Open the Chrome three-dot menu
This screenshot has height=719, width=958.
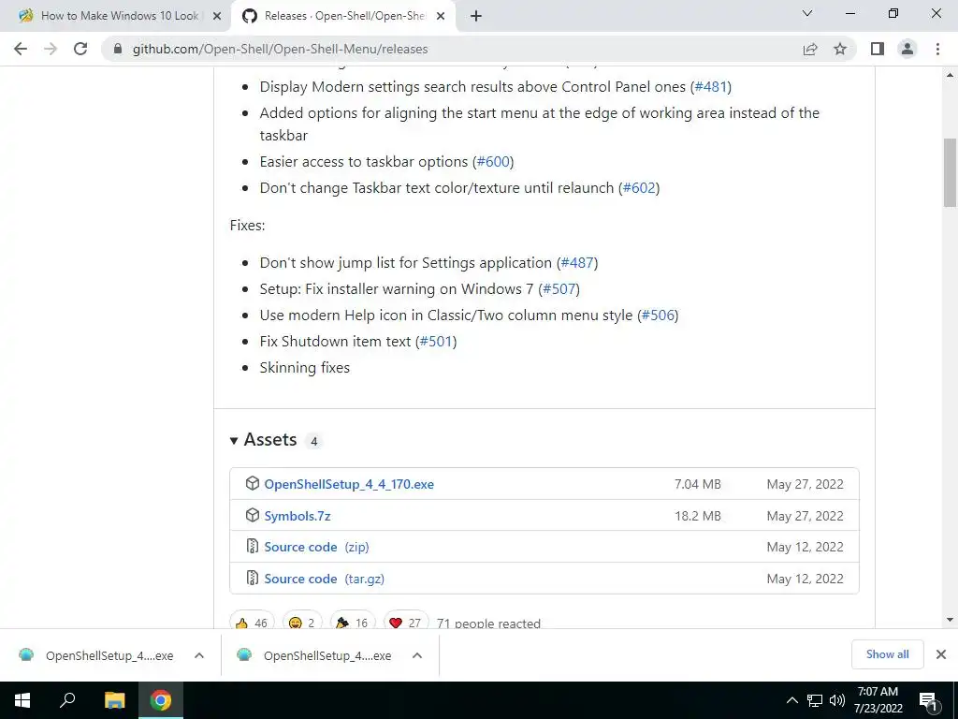[x=937, y=49]
